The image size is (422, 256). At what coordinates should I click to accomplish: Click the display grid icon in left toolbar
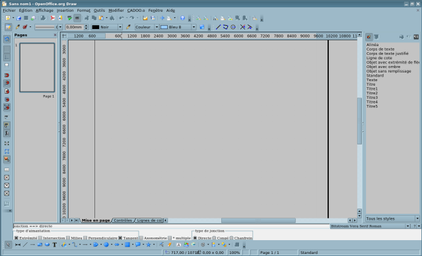pos(7,49)
